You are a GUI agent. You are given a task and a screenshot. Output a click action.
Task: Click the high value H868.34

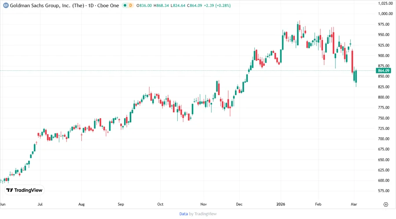pyautogui.click(x=161, y=5)
